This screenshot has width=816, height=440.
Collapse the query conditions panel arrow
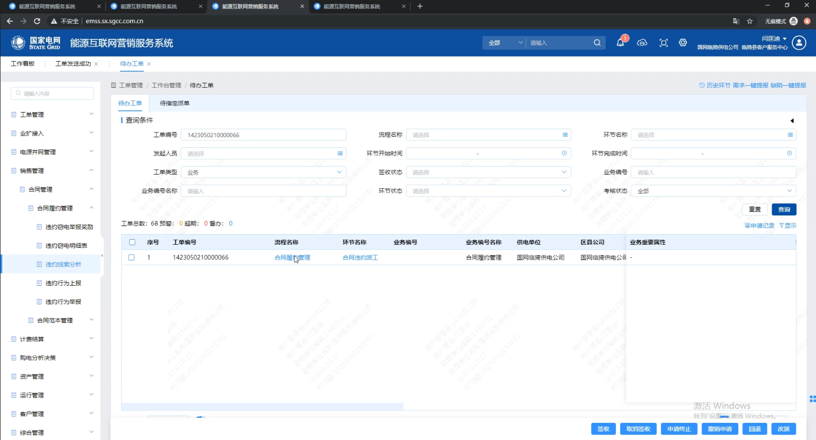pos(792,121)
